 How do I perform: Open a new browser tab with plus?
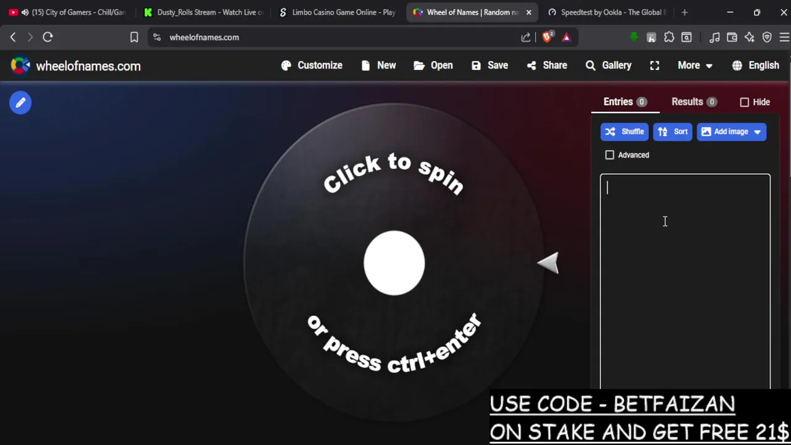(x=684, y=12)
